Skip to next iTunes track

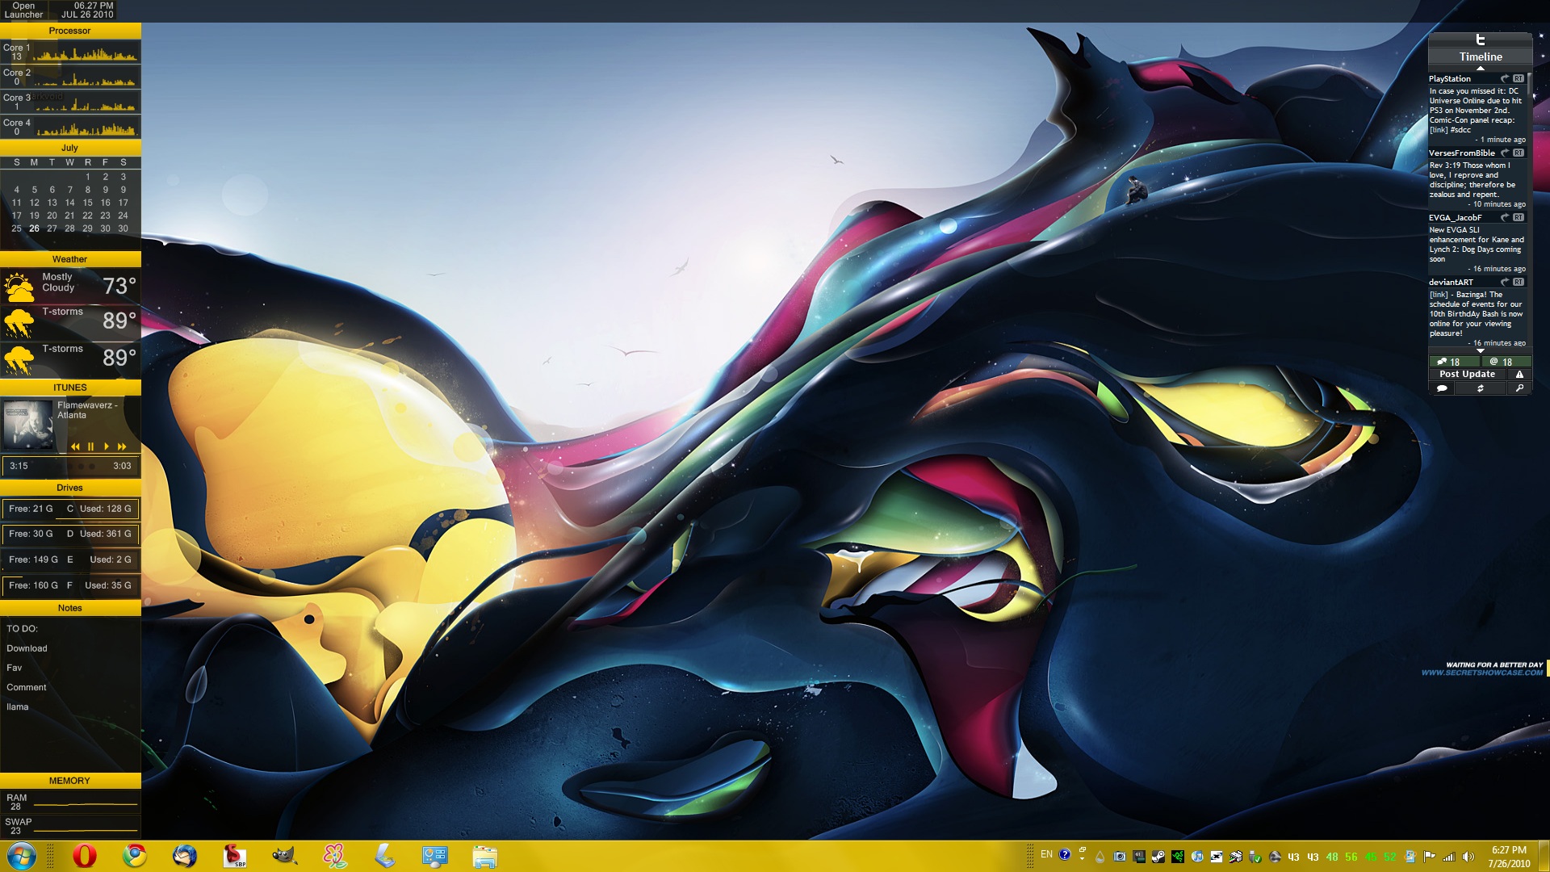pyautogui.click(x=122, y=446)
